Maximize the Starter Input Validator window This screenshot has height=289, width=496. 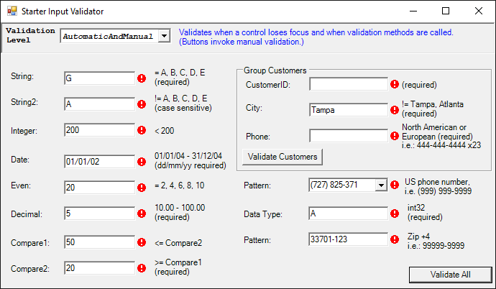pos(446,12)
